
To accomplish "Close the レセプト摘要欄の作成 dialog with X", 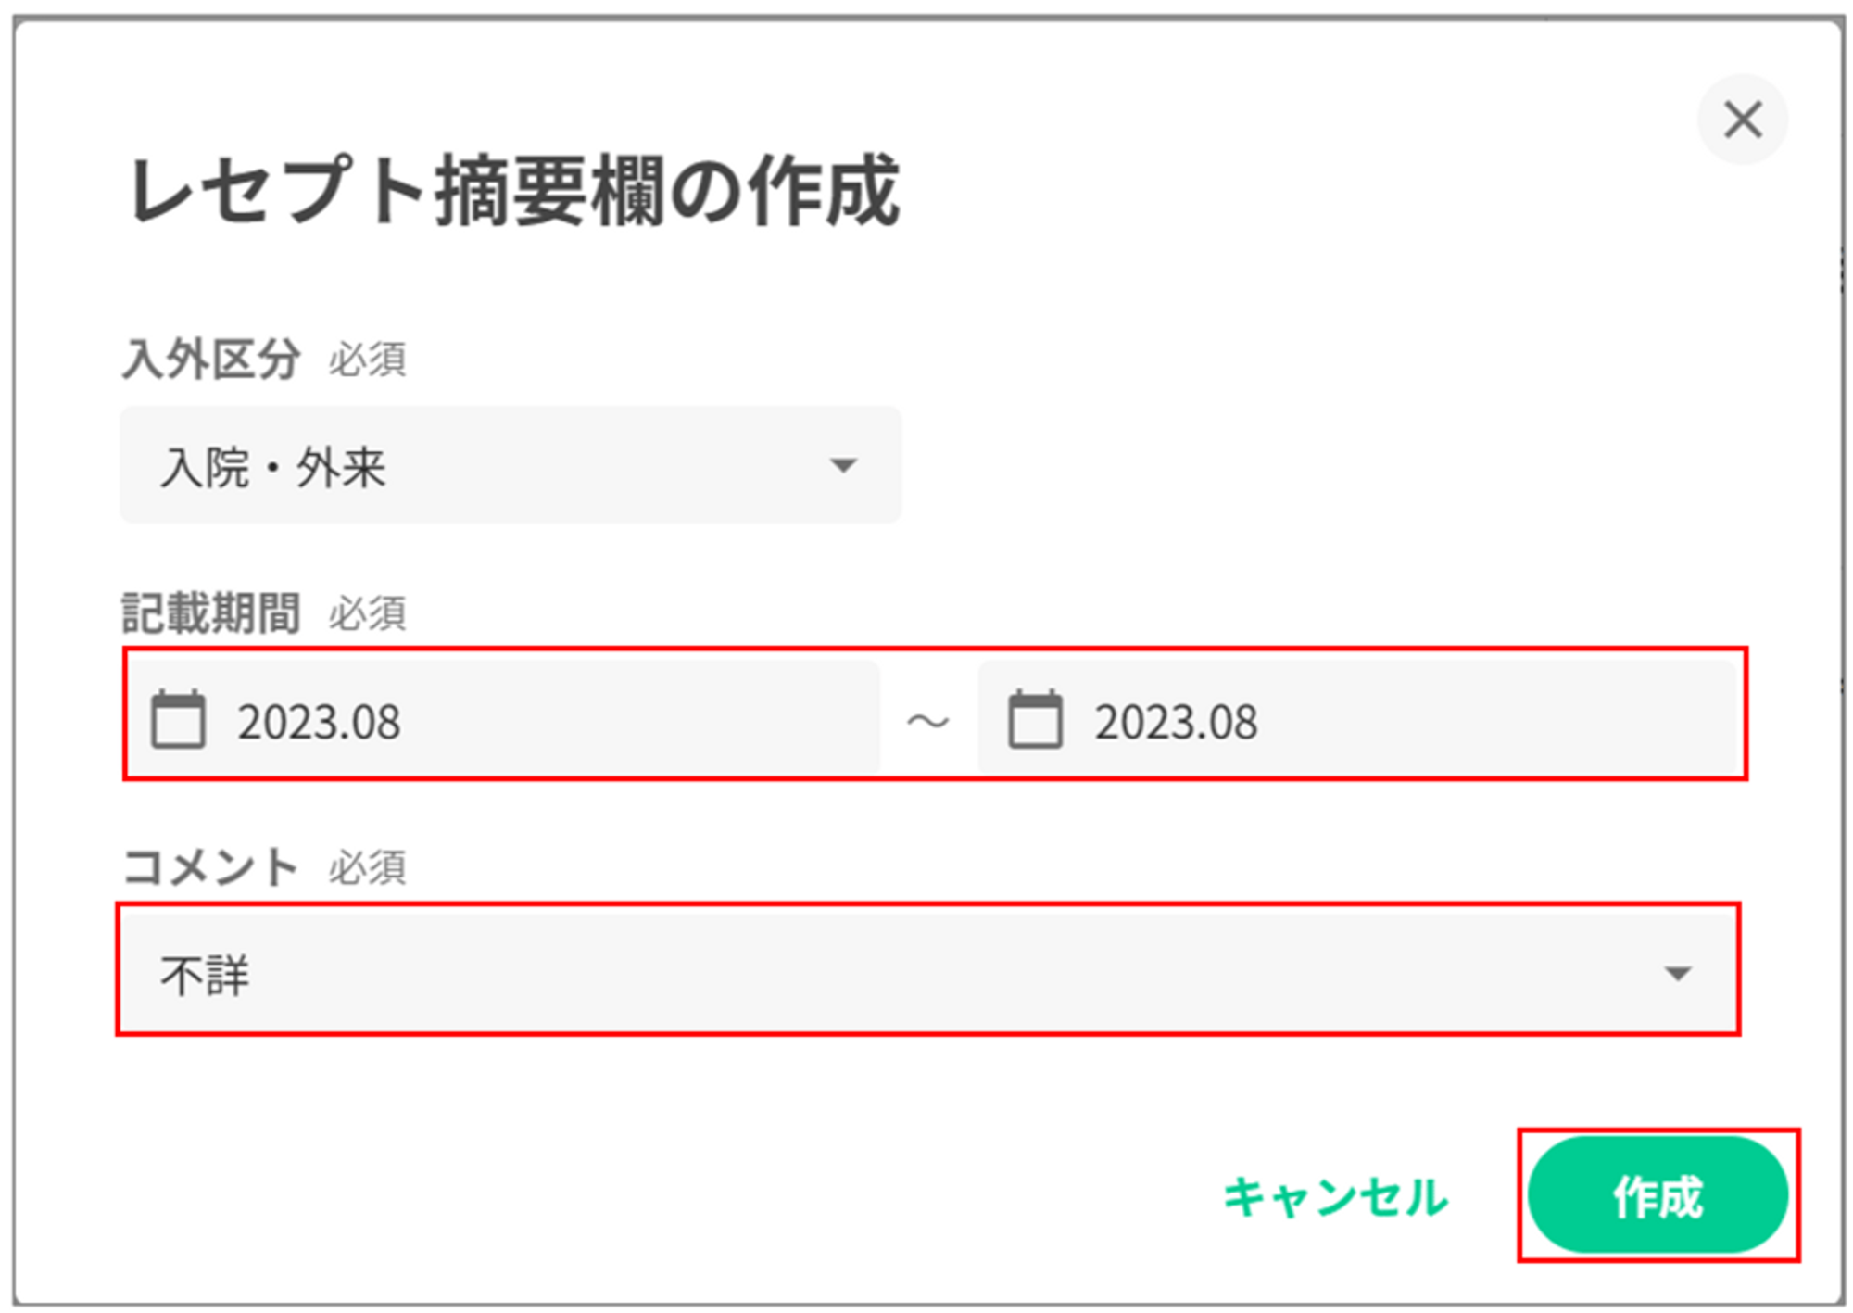I will (1742, 120).
